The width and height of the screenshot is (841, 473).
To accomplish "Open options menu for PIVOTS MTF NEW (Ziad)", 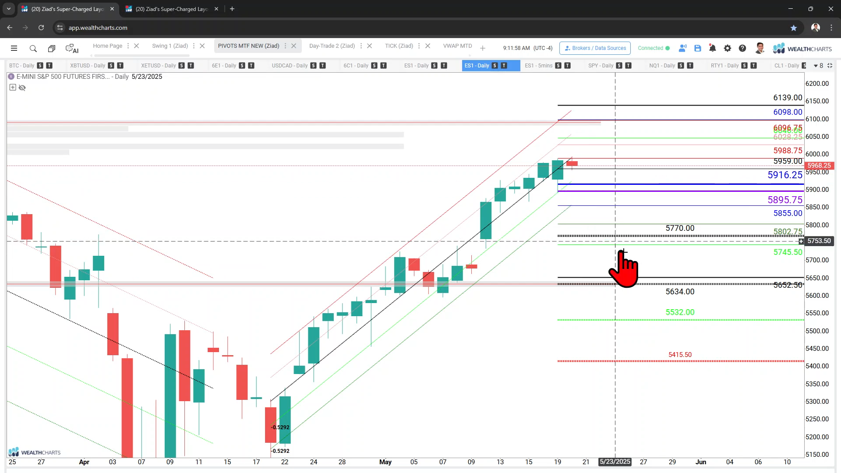I will (x=285, y=46).
